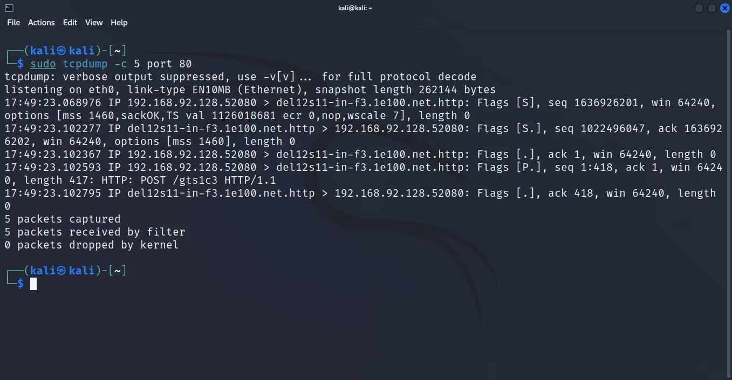Click the '5 packets received by filter' line
This screenshot has width=732, height=380.
(x=95, y=232)
